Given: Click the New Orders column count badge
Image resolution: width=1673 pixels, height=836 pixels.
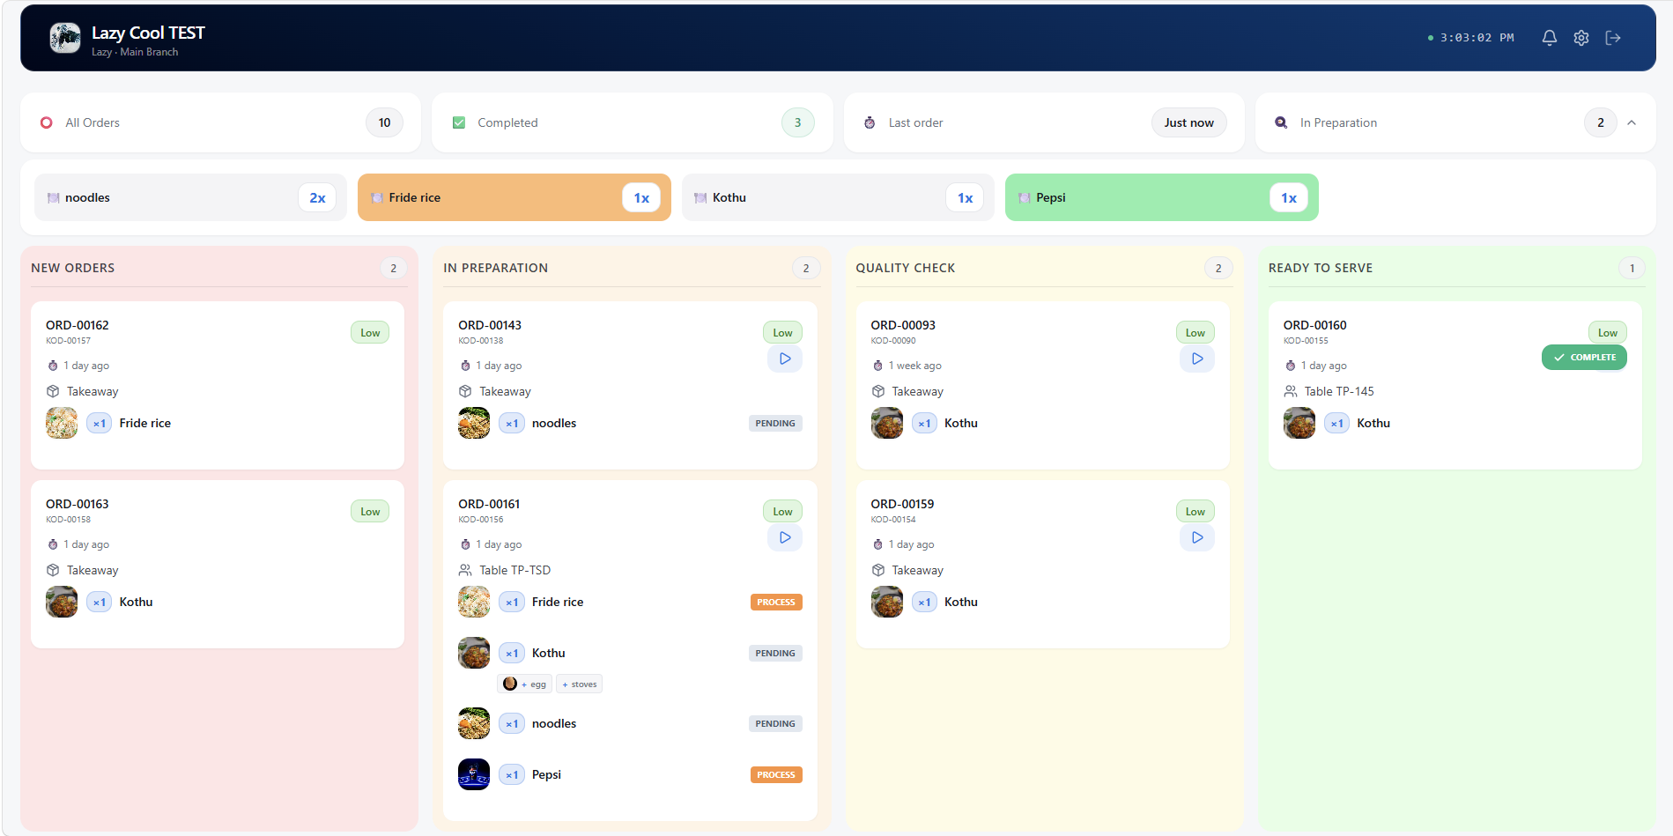Looking at the screenshot, I should 393,268.
